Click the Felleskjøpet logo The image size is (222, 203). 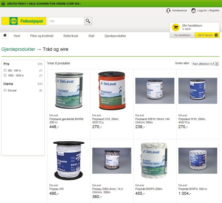(x=24, y=21)
